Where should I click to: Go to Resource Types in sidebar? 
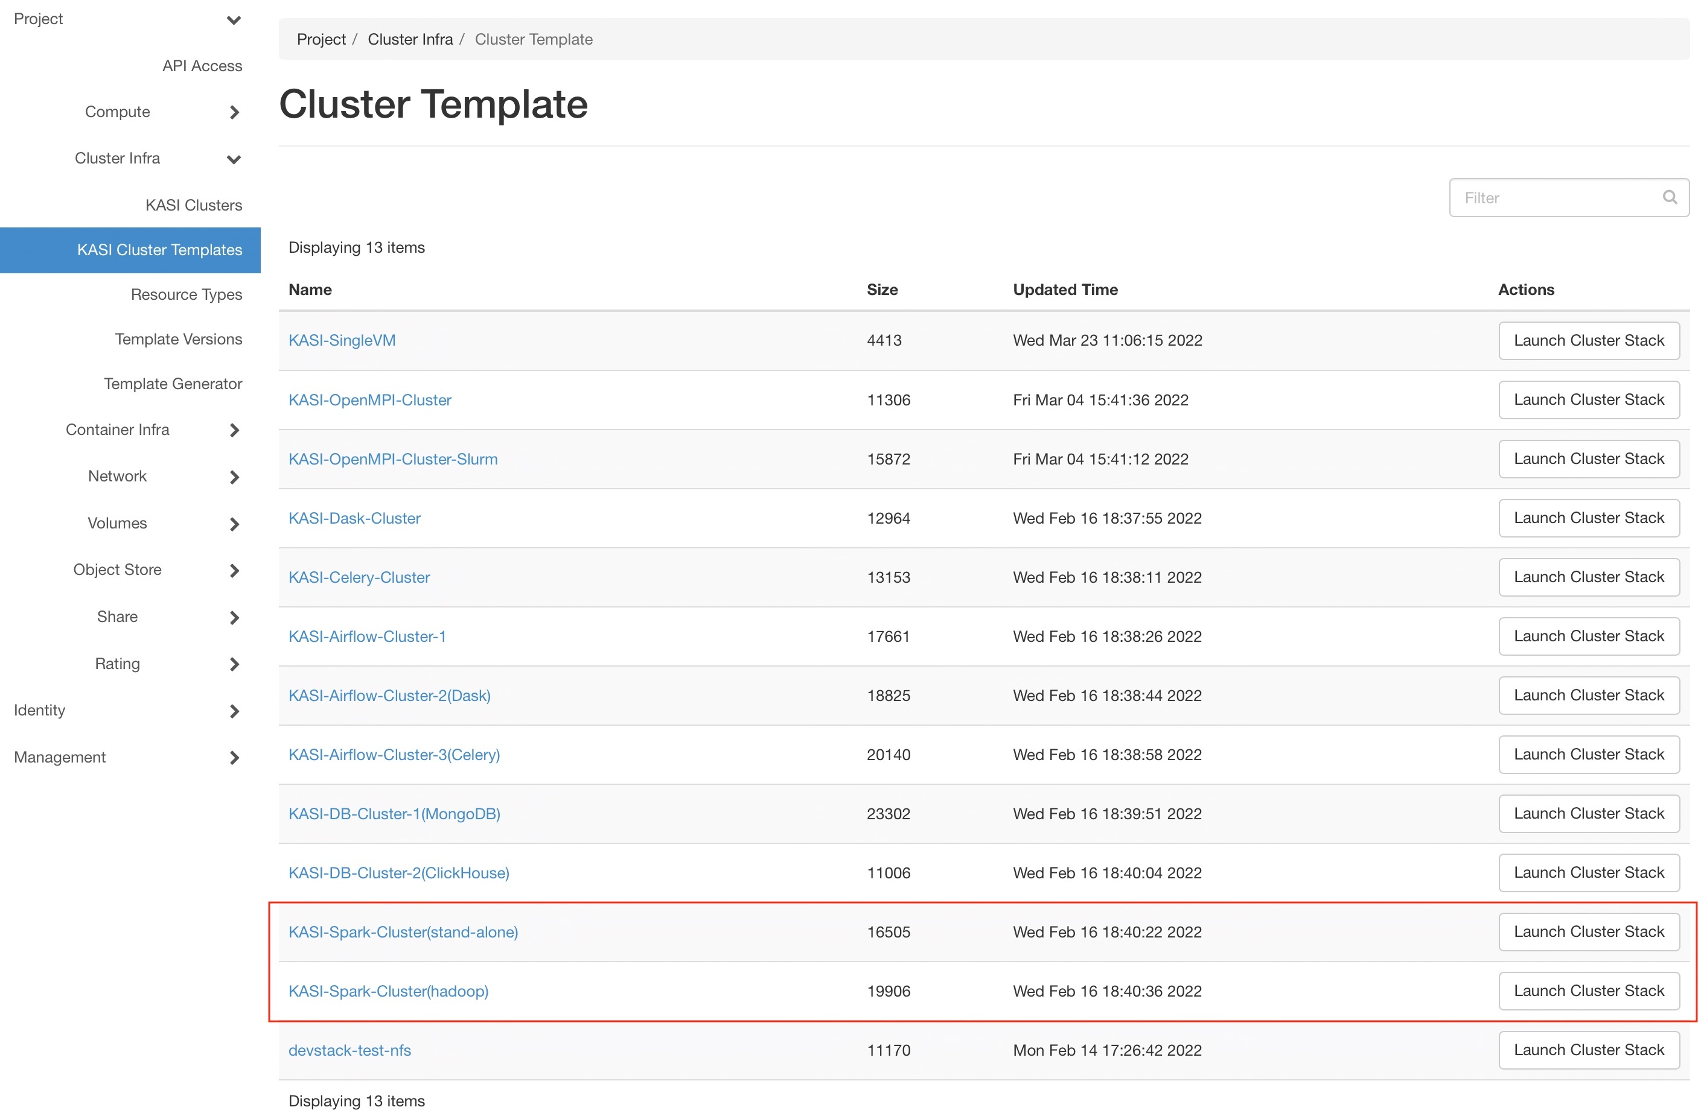(x=187, y=294)
